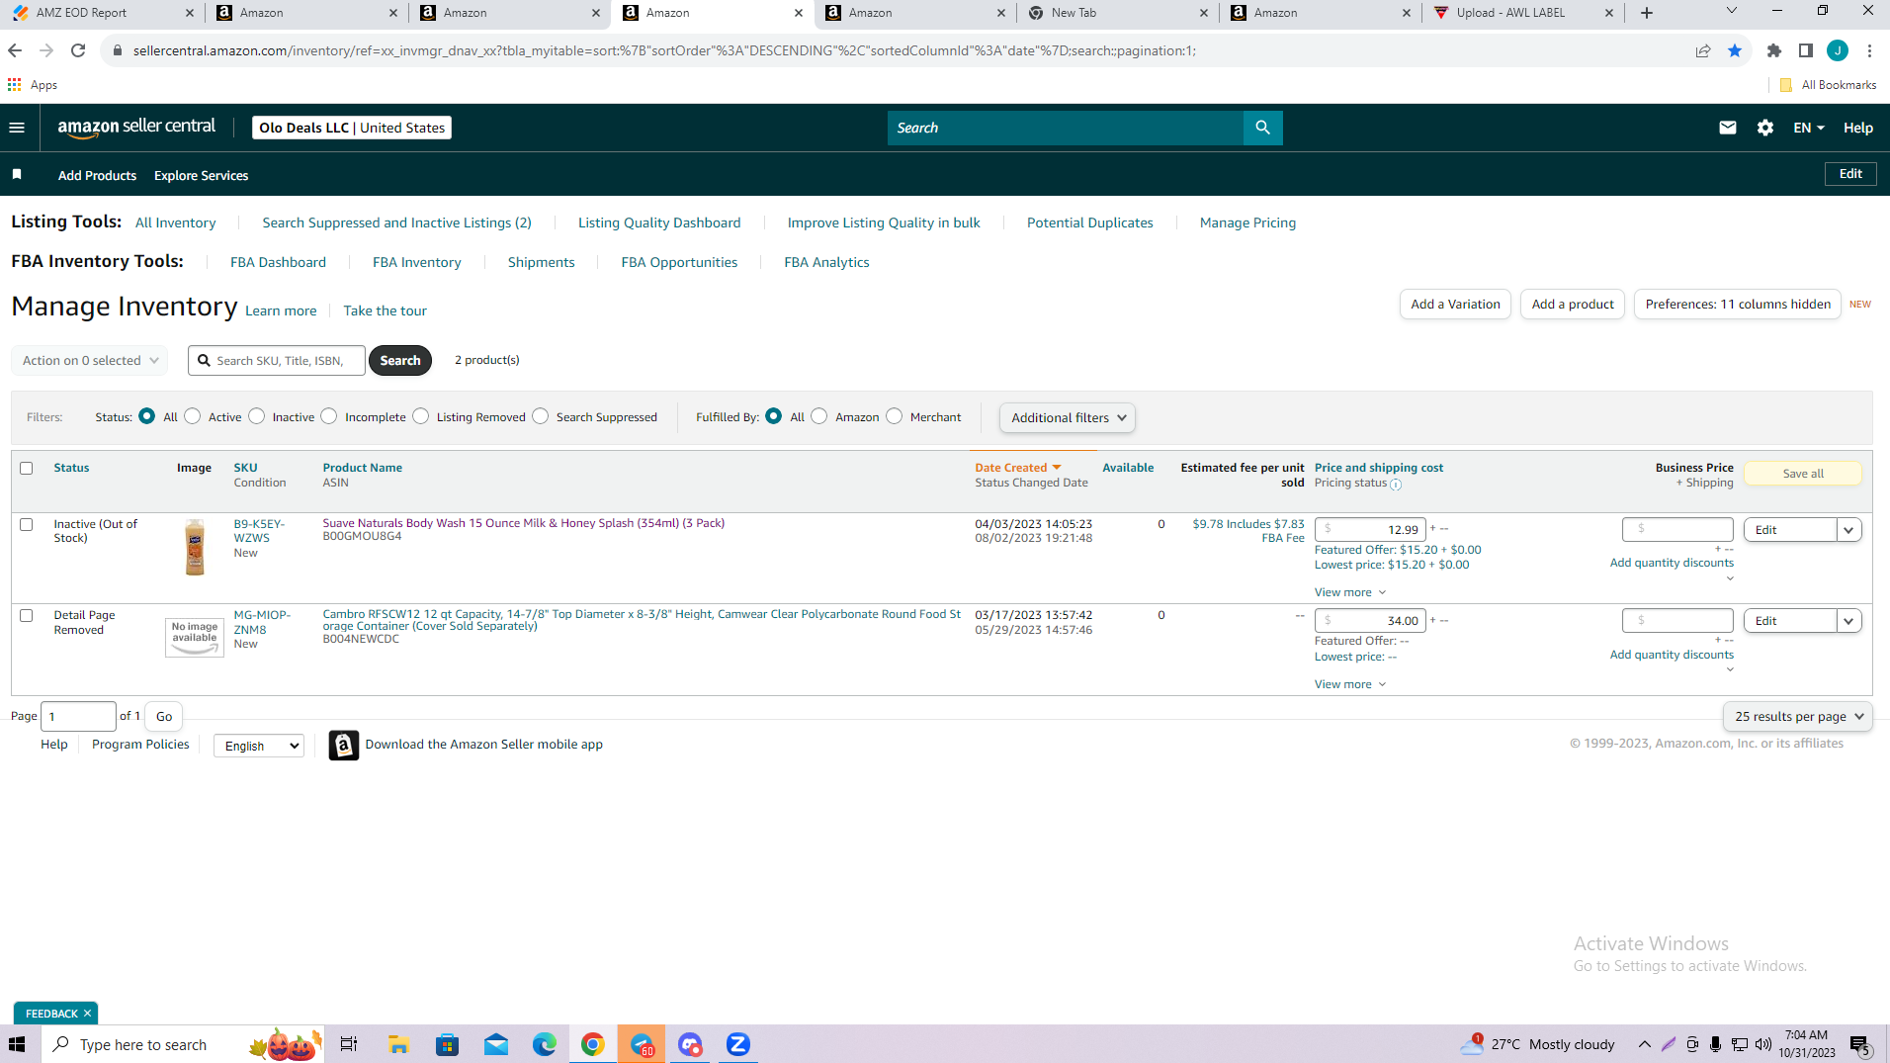Bookmark this page with the star icon
This screenshot has height=1063, width=1890.
1734,50
